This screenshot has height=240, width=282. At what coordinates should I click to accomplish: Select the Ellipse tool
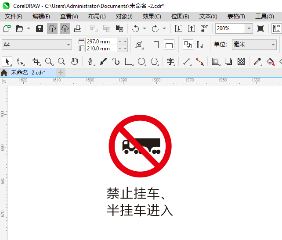[142, 61]
